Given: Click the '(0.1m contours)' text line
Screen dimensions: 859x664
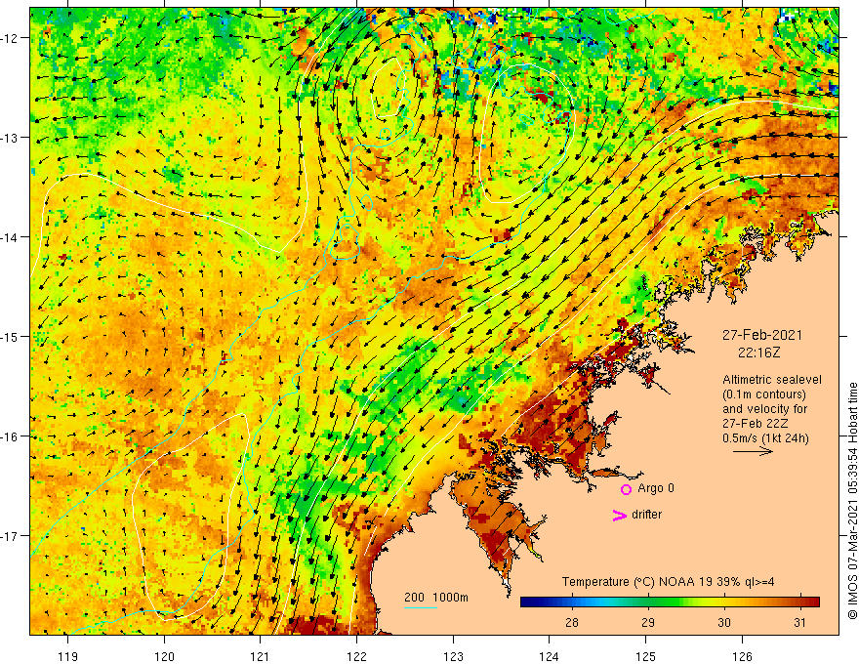Looking at the screenshot, I should click(x=764, y=394).
